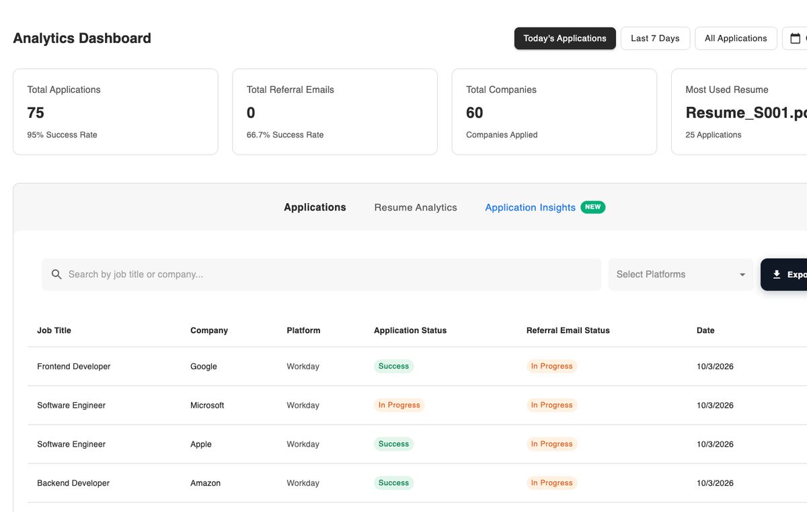Click the NEW badge beside Application Insights
The image size is (807, 512).
(592, 207)
